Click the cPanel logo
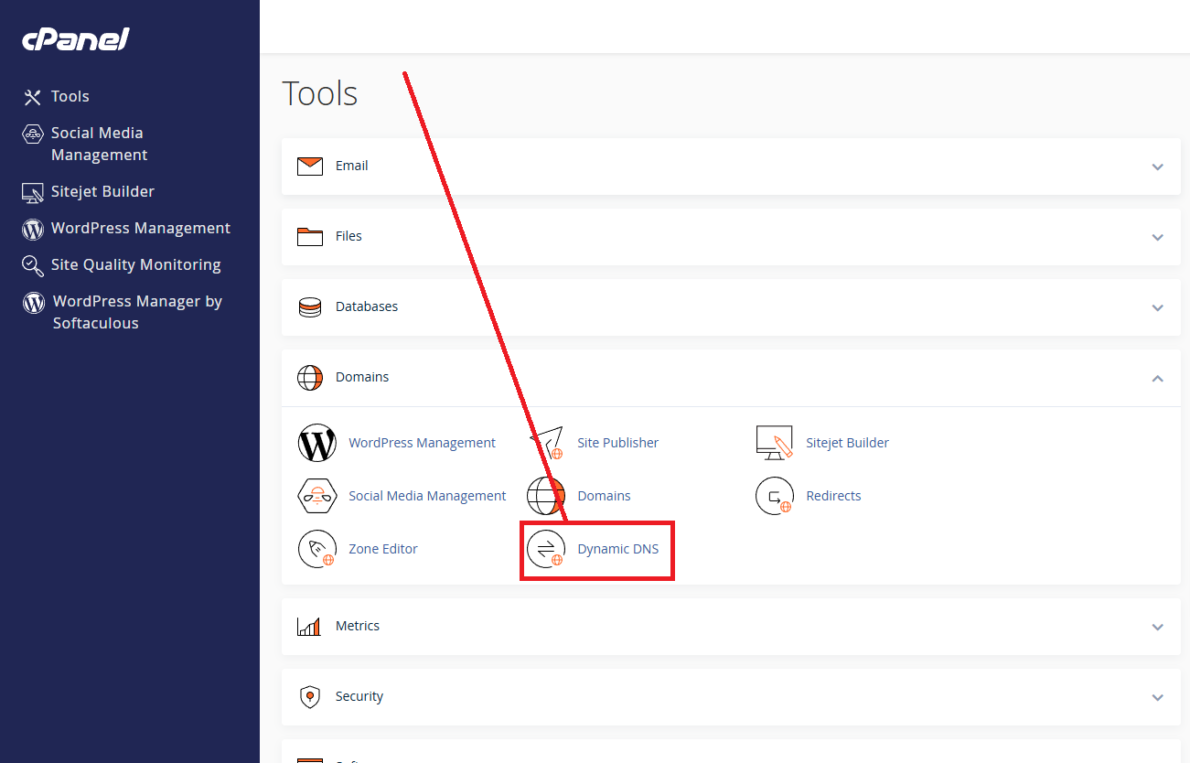Image resolution: width=1190 pixels, height=763 pixels. (x=76, y=39)
